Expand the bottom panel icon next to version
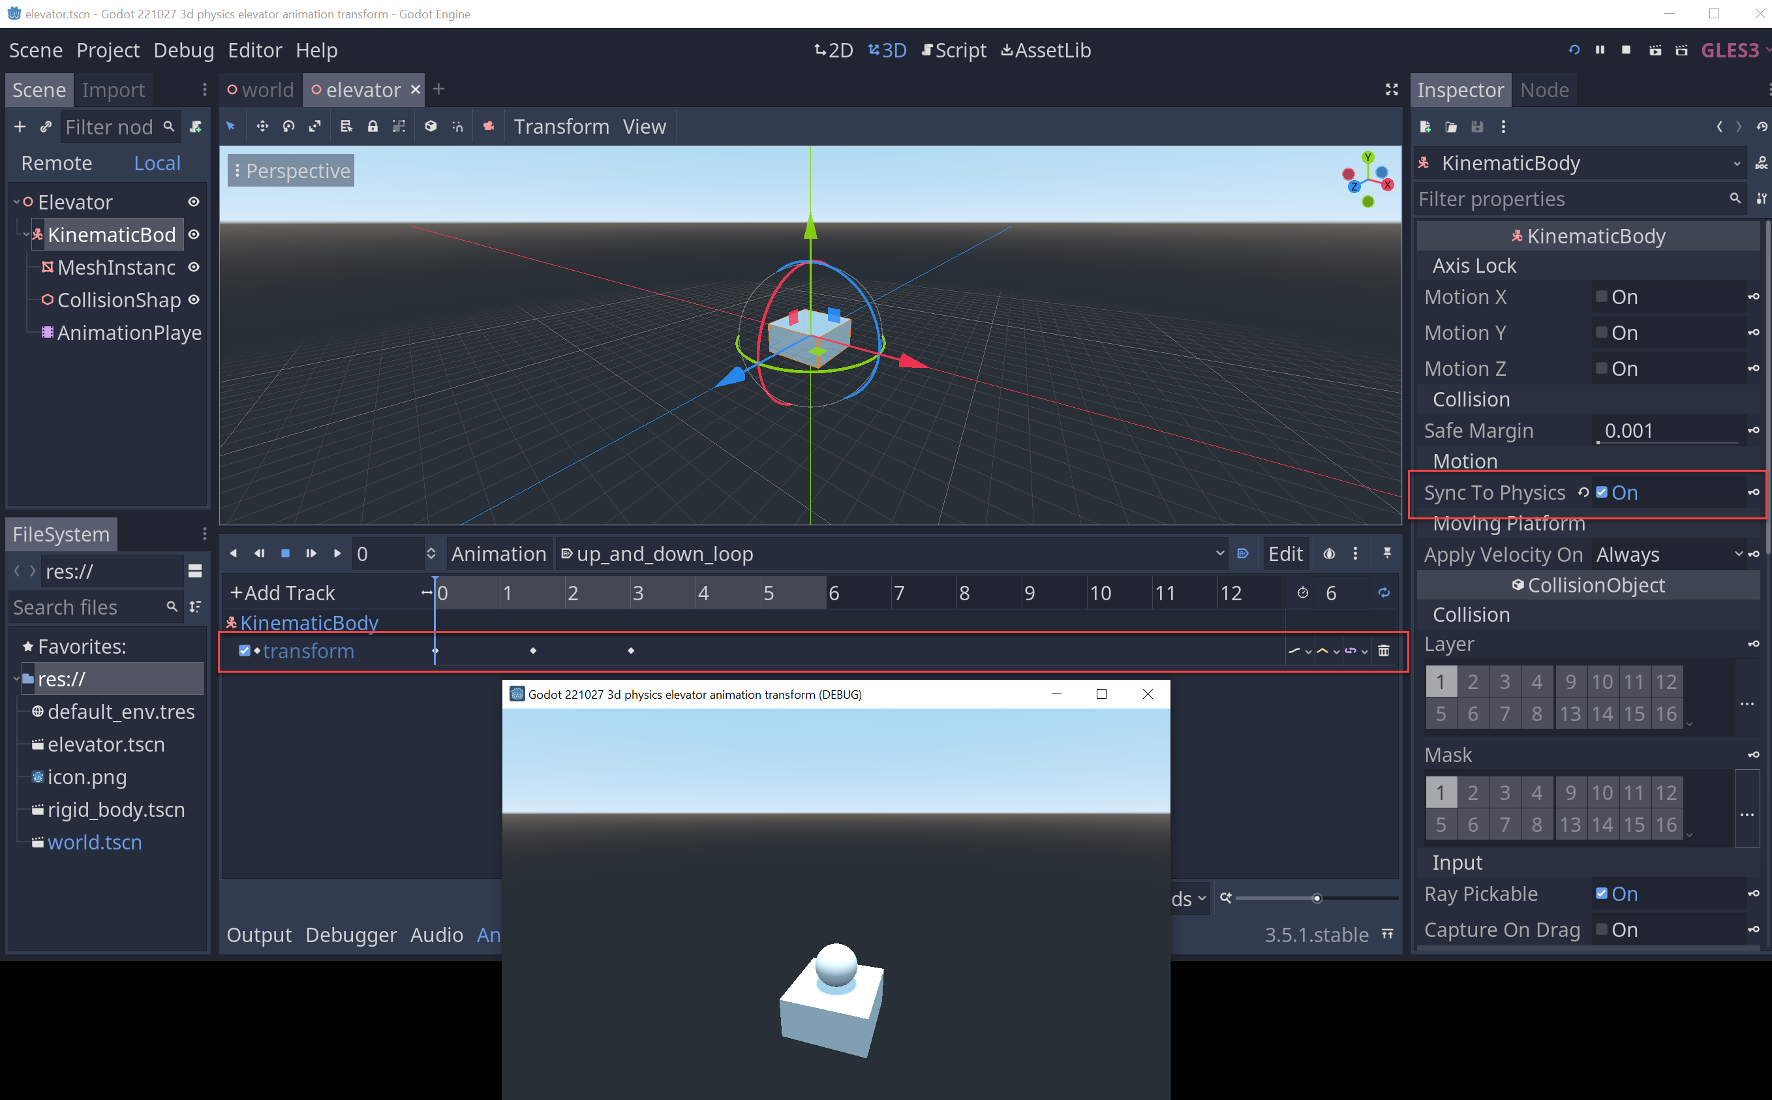The image size is (1772, 1100). [x=1387, y=934]
